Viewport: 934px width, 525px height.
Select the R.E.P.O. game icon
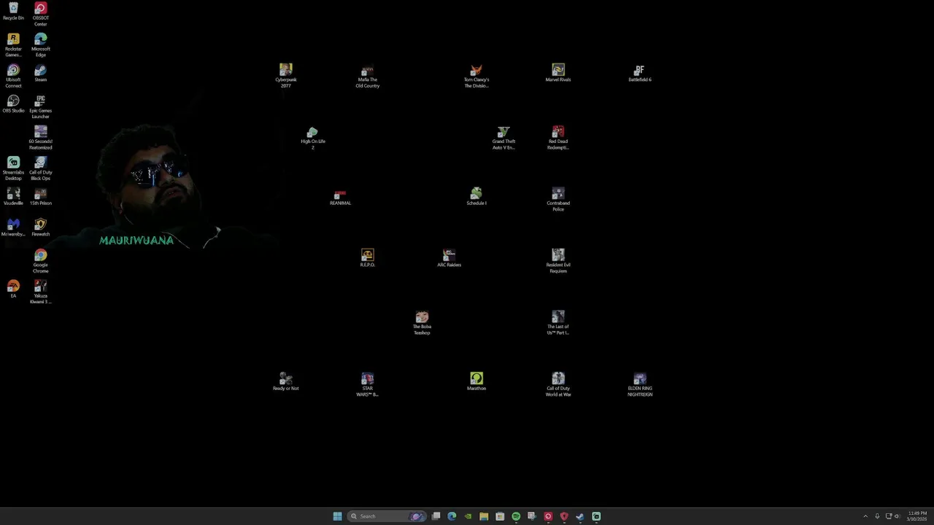[x=368, y=258]
